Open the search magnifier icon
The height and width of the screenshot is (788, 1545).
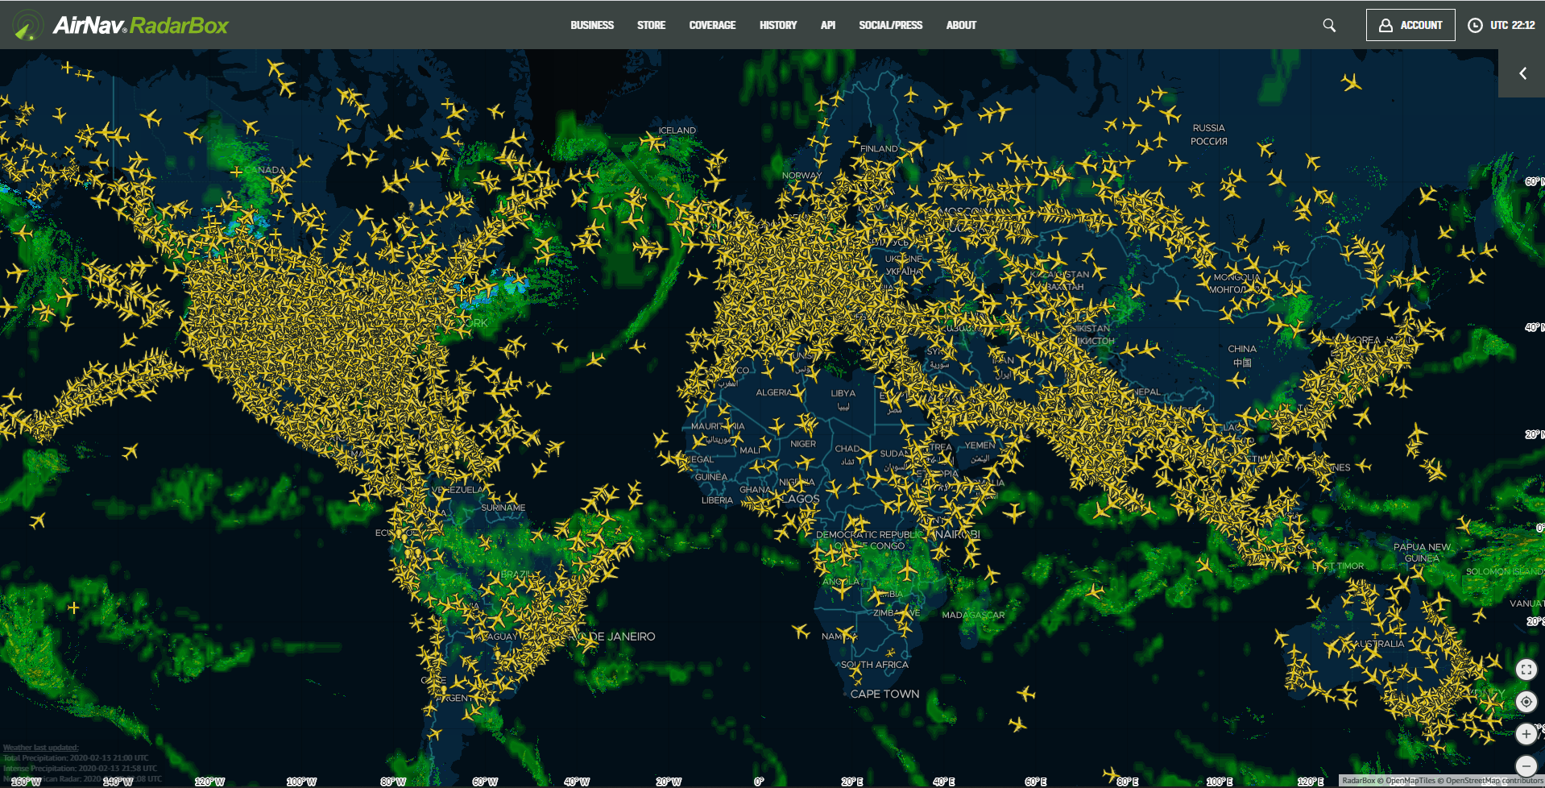1329,25
